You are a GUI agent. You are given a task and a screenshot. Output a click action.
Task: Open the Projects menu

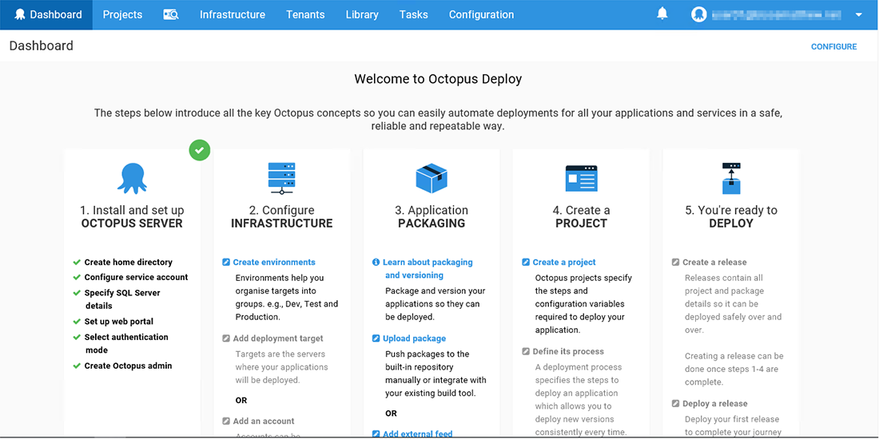pos(122,14)
